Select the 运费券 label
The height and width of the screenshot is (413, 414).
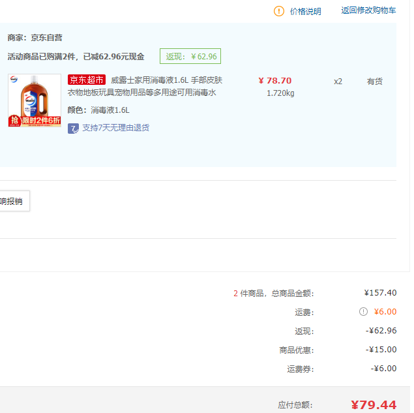pyautogui.click(x=301, y=369)
